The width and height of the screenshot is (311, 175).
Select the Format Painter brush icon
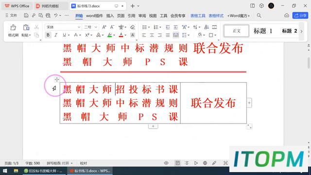pos(13,27)
